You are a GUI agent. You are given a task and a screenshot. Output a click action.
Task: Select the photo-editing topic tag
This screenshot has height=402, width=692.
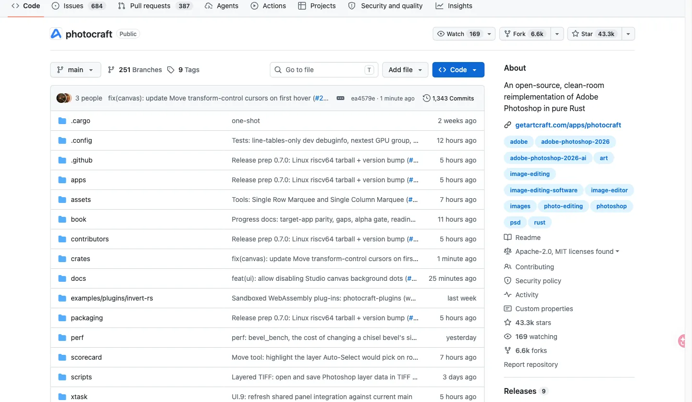[563, 206]
